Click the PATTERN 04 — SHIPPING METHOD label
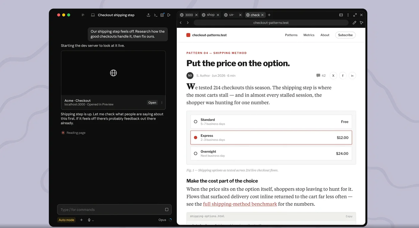The height and width of the screenshot is (228, 419). click(217, 53)
